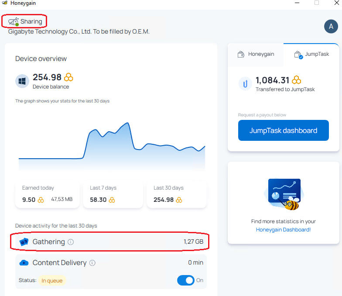Click the Honeygain app logo in title bar
The width and height of the screenshot is (342, 296).
[x=5, y=3]
